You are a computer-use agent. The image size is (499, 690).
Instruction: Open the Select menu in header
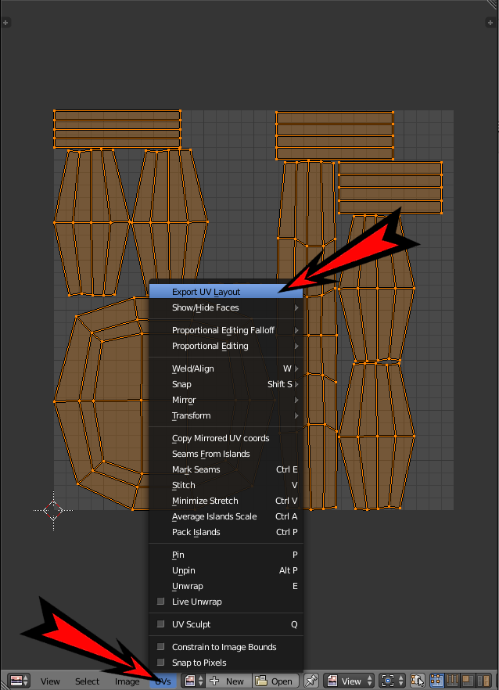(x=87, y=681)
